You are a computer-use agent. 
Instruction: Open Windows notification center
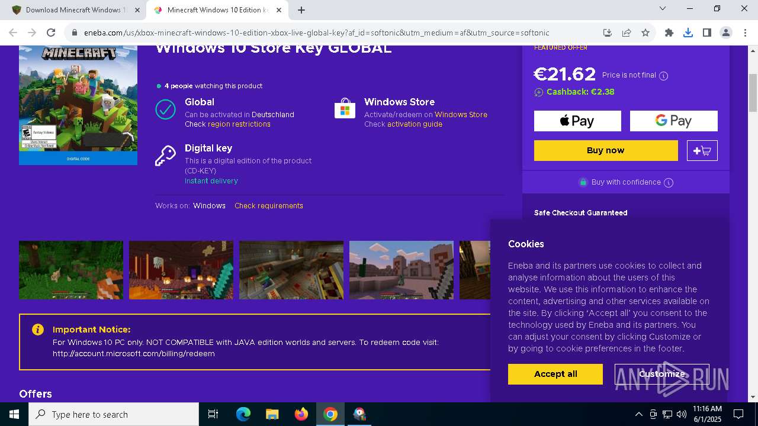click(x=738, y=414)
